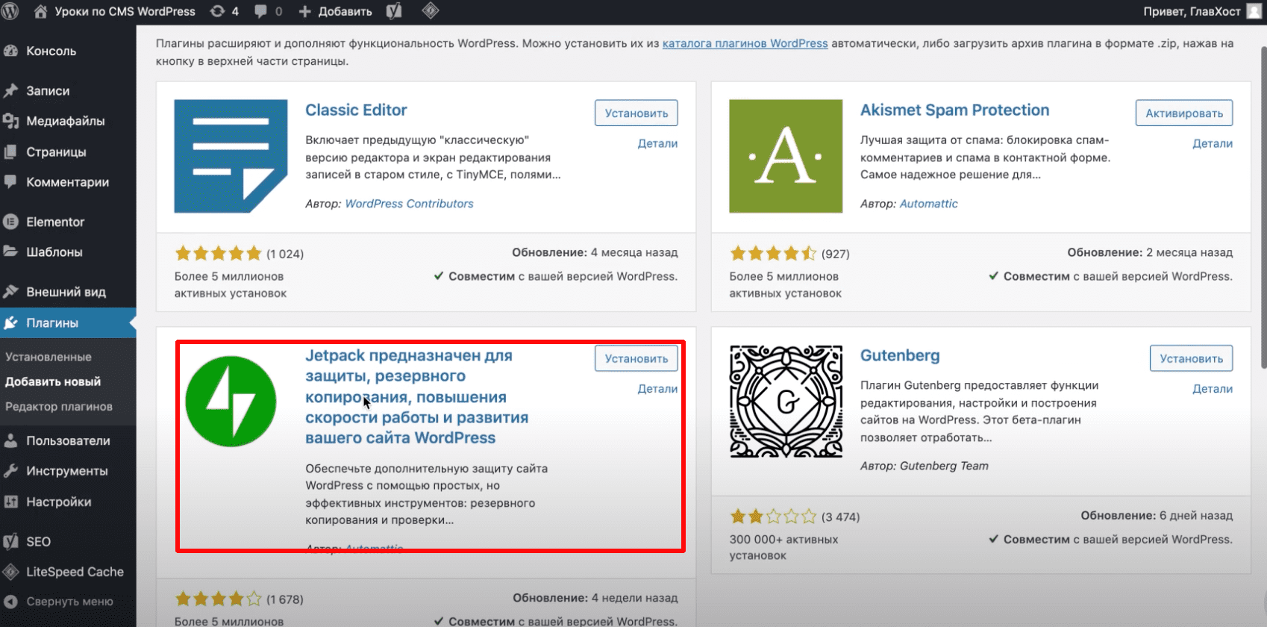Viewport: 1267px width, 627px height.
Task: Go to Elementor in the sidebar
Action: pyautogui.click(x=55, y=222)
